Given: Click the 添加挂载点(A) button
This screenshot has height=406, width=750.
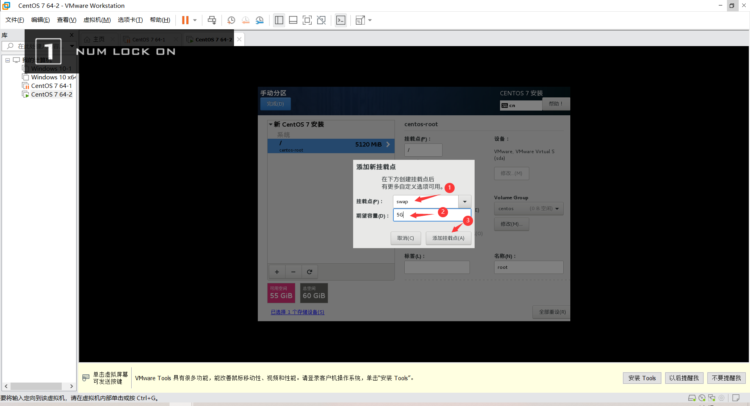Looking at the screenshot, I should point(448,238).
